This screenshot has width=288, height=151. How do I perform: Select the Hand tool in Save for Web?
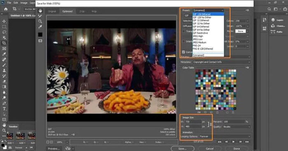[x=40, y=11]
